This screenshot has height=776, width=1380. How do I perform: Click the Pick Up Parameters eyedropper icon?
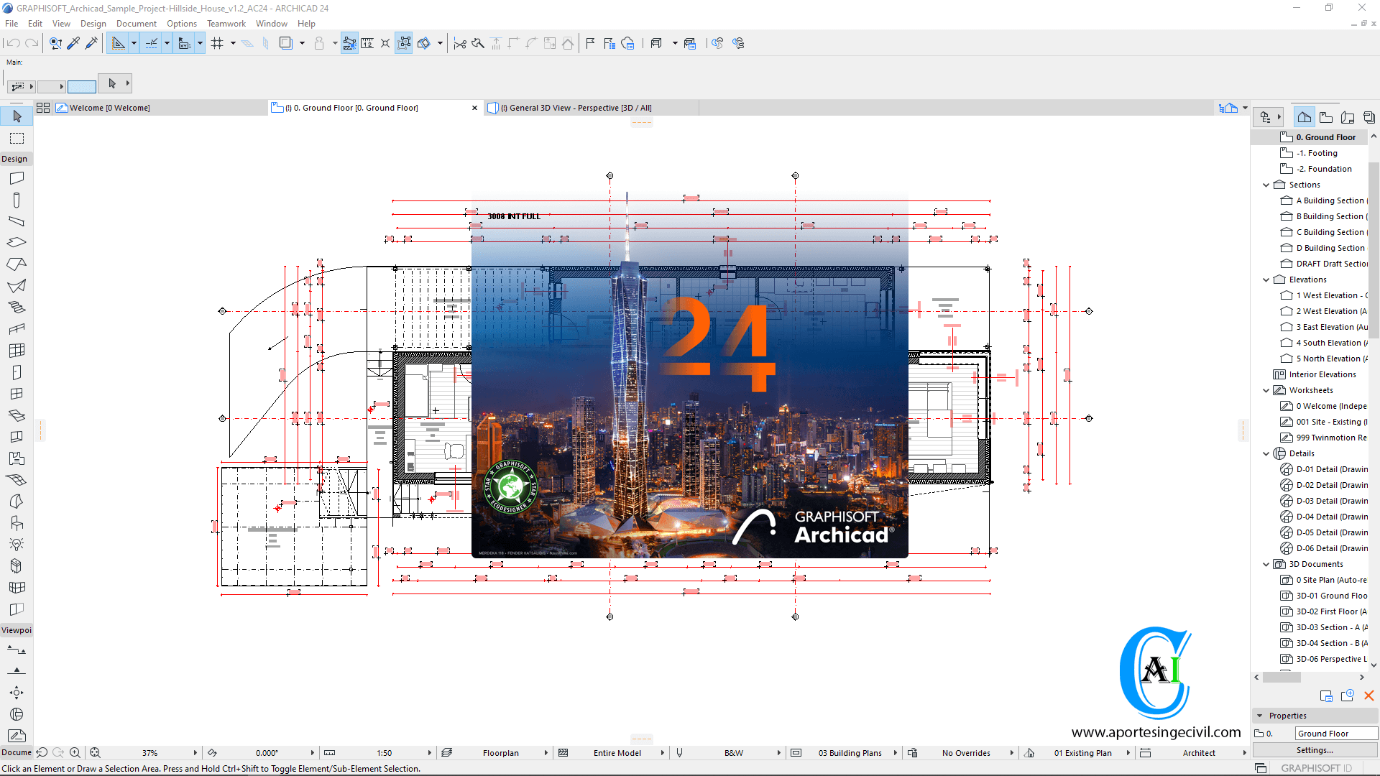[x=73, y=43]
